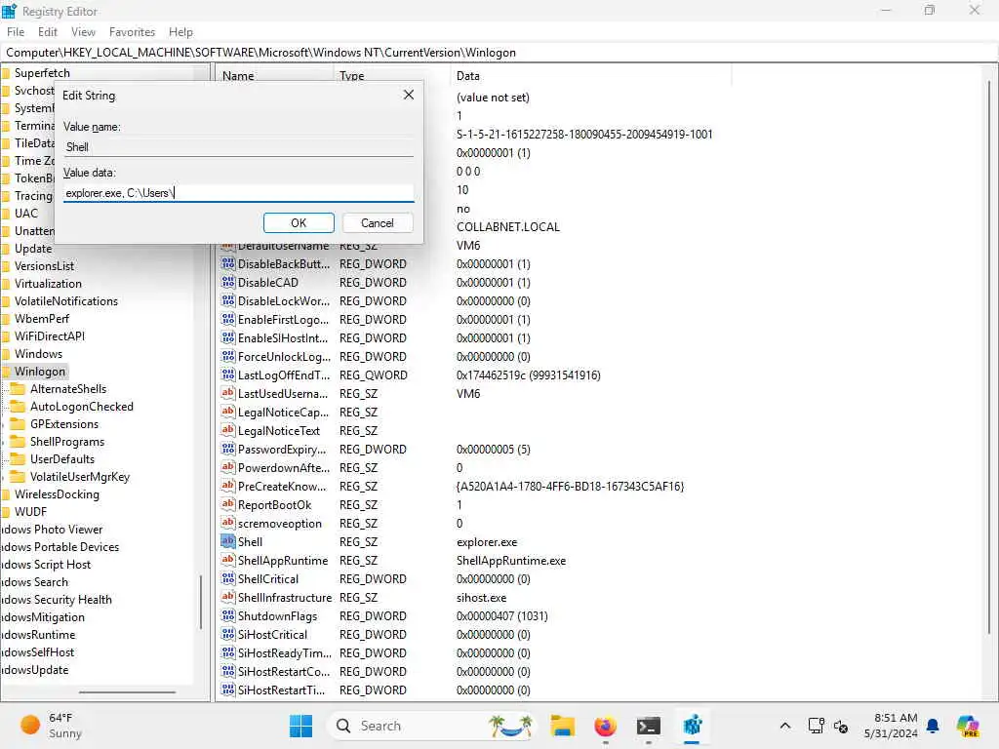999x749 pixels.
Task: Select the WirelessDocking key
Action: (57, 494)
